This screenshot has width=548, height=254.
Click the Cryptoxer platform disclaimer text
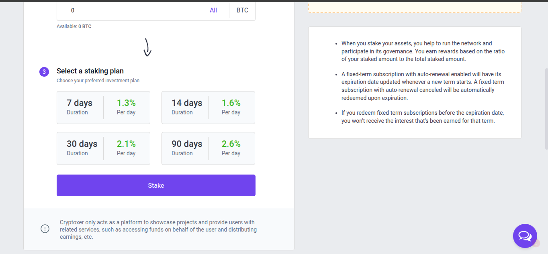coord(158,230)
